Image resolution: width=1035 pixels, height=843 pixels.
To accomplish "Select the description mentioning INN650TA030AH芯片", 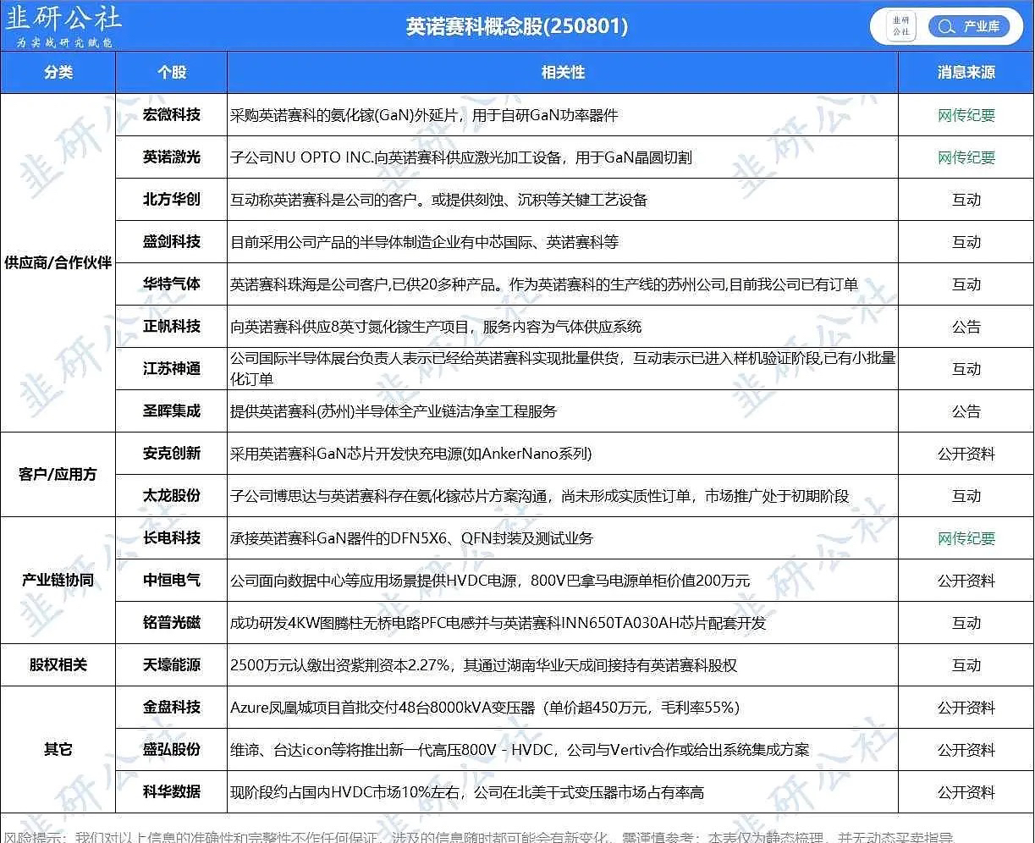I will click(x=498, y=623).
